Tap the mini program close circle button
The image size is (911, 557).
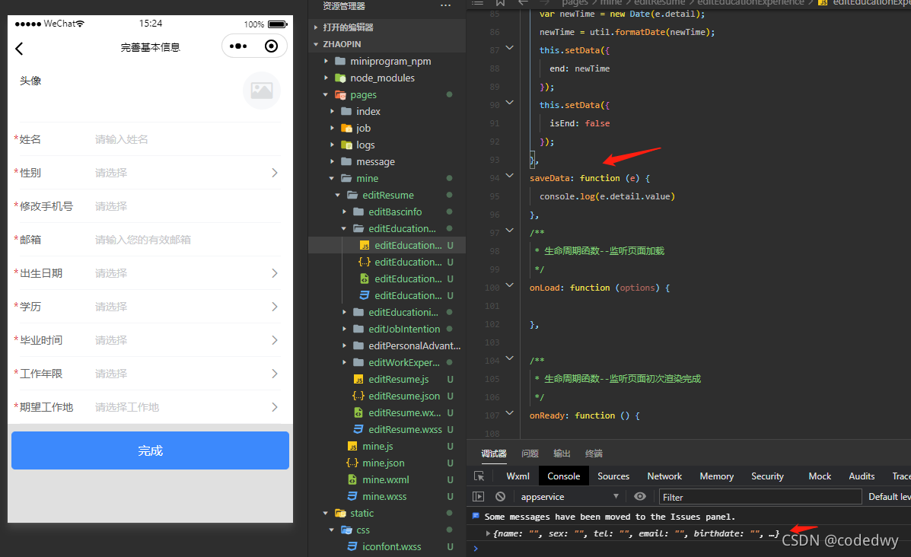point(271,46)
